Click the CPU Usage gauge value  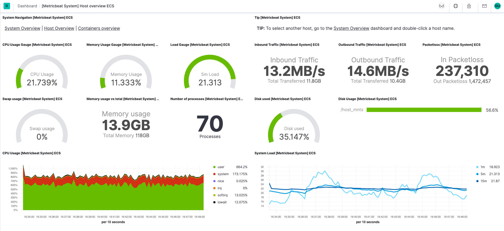[x=42, y=82]
